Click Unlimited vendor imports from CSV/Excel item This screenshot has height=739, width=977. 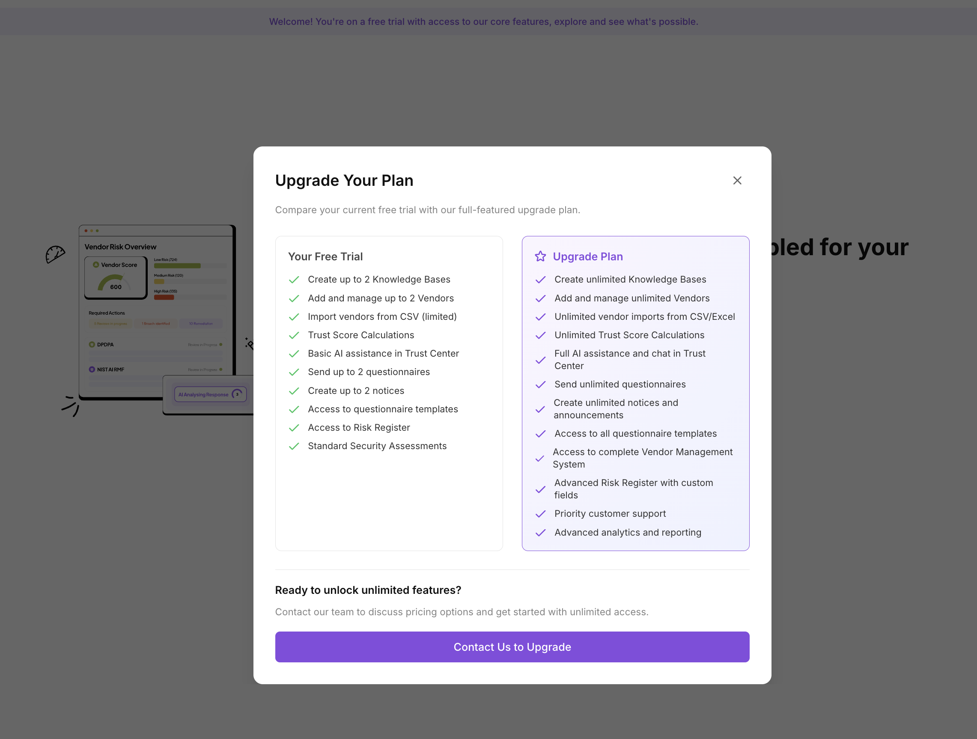tap(644, 317)
